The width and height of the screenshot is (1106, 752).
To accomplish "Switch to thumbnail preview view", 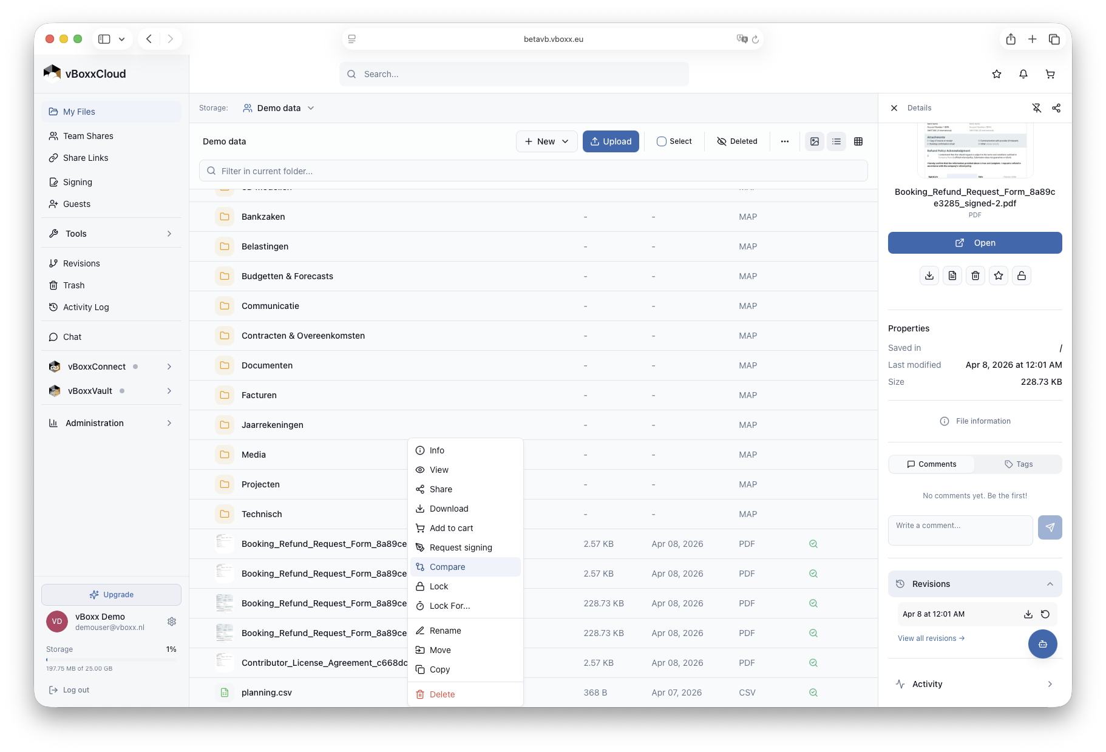I will (x=815, y=141).
